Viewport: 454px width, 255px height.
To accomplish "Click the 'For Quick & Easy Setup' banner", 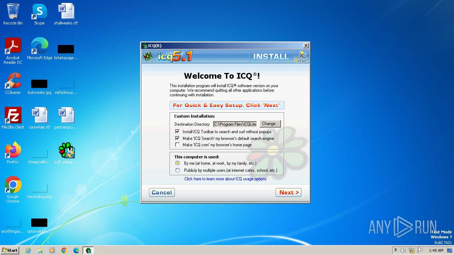I will point(227,105).
